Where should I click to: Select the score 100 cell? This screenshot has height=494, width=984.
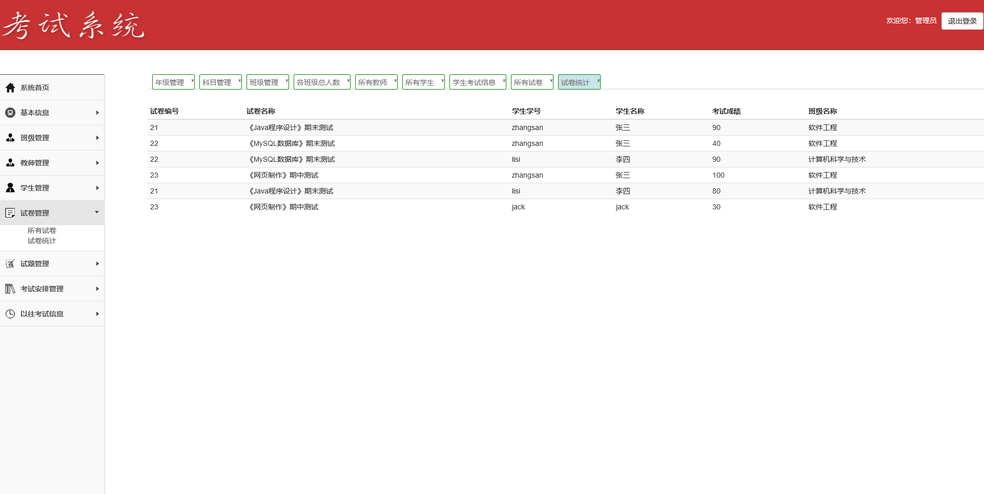(x=719, y=175)
